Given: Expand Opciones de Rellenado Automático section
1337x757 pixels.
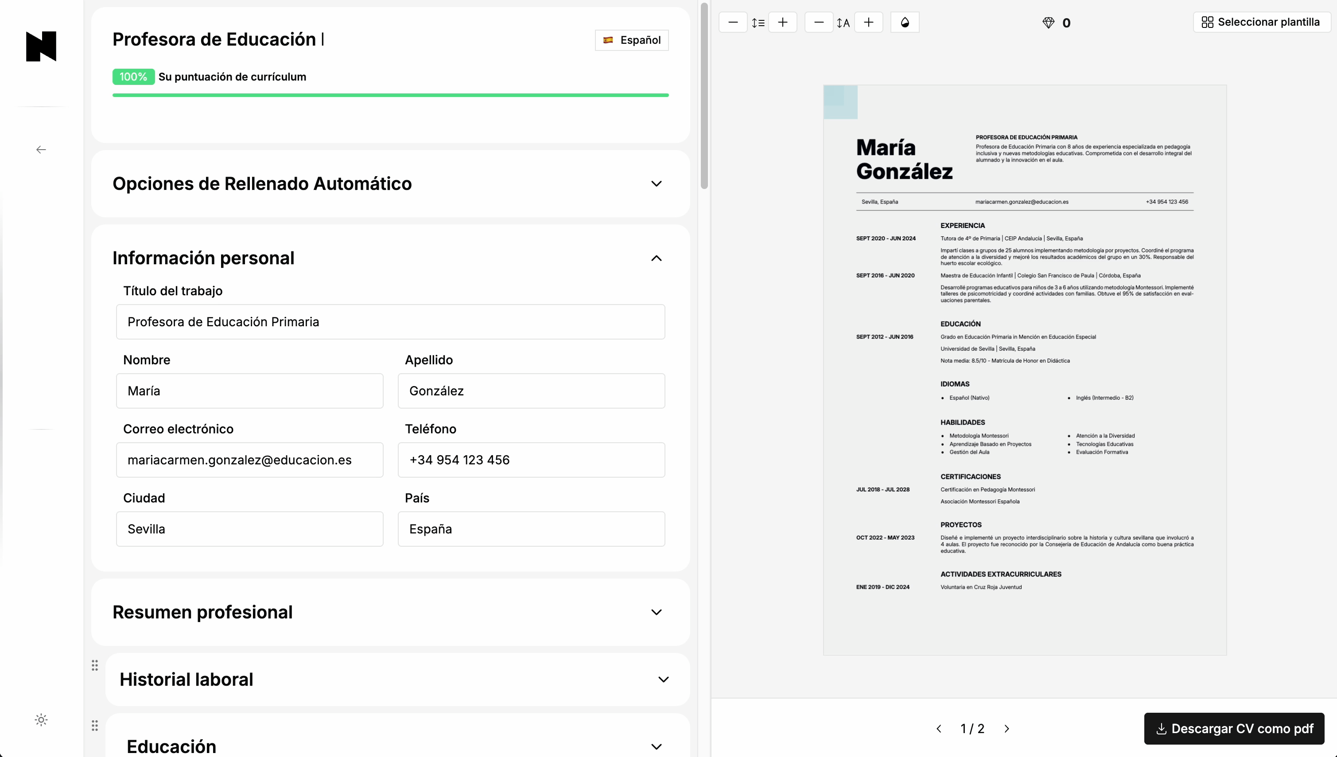Looking at the screenshot, I should [x=656, y=184].
